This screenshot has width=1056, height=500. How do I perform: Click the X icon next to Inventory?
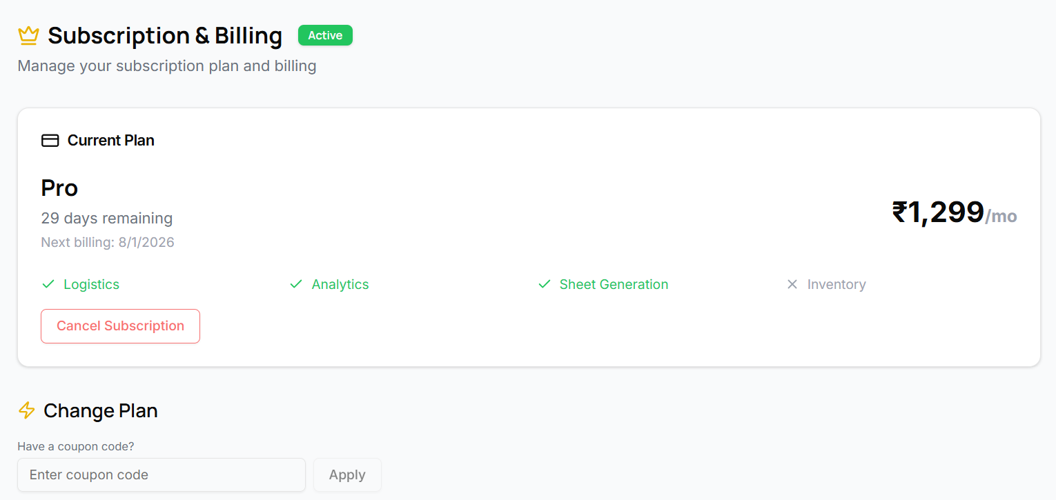click(792, 284)
